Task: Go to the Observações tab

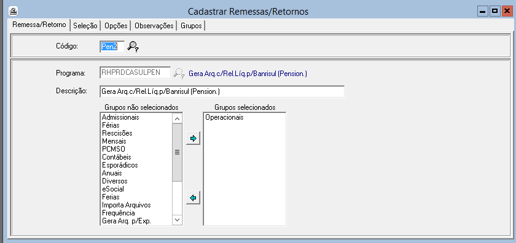Action: [154, 26]
